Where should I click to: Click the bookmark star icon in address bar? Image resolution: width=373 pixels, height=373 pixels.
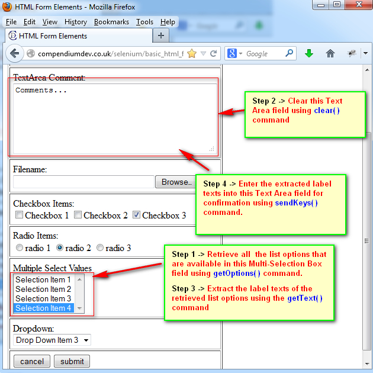pos(192,53)
